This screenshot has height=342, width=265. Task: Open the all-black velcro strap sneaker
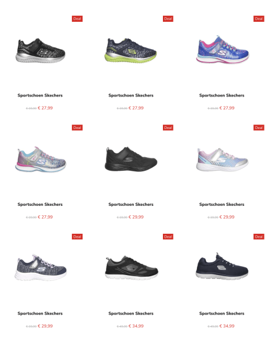[131, 159]
